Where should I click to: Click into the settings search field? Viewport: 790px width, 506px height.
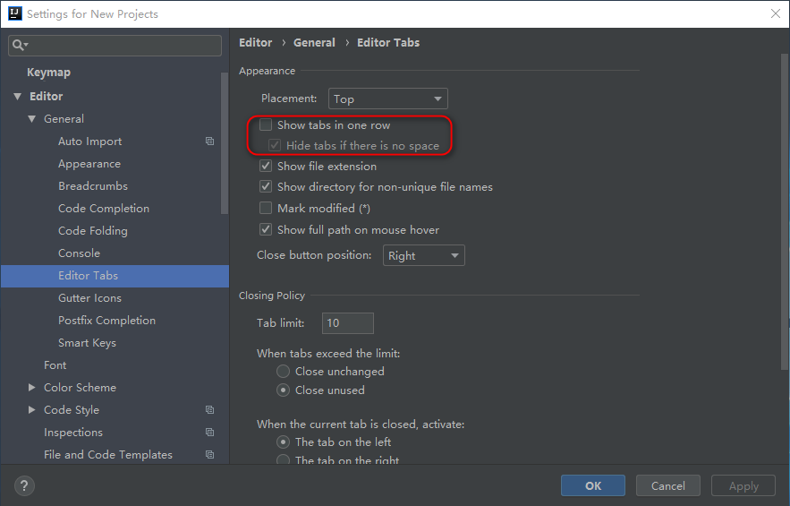[x=115, y=46]
